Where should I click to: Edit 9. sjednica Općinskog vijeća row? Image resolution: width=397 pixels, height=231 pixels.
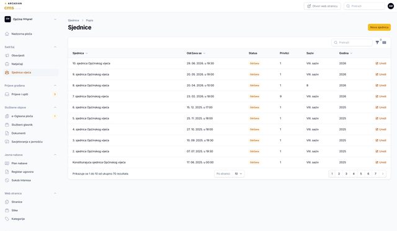[x=381, y=74]
